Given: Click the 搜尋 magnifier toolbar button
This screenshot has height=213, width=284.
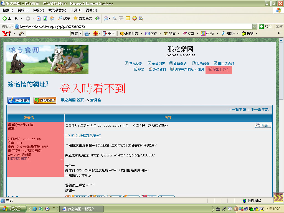Looking at the screenshot, I should pos(64,18).
